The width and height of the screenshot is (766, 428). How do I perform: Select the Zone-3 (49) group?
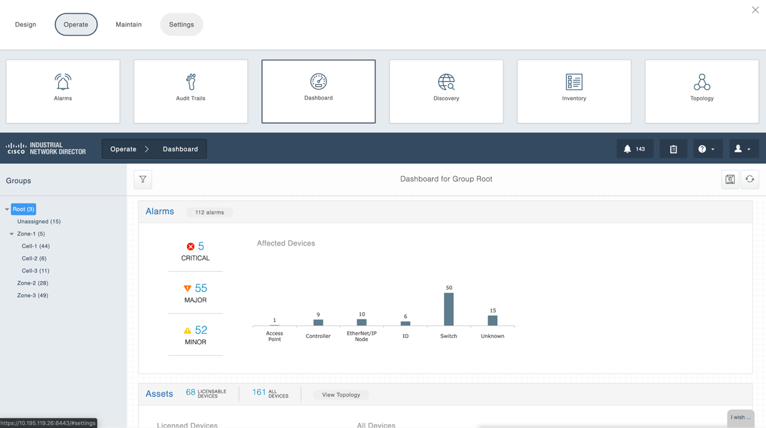(32, 295)
